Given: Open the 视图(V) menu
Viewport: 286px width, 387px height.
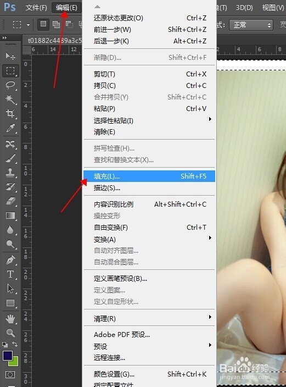Looking at the screenshot, I should point(273,8).
